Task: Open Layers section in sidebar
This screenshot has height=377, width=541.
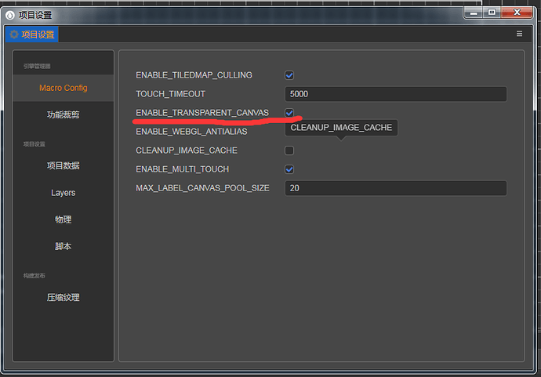Action: click(x=64, y=193)
